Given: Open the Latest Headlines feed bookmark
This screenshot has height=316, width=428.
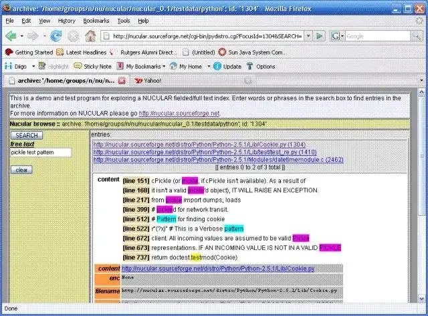Looking at the screenshot, I should (x=81, y=52).
